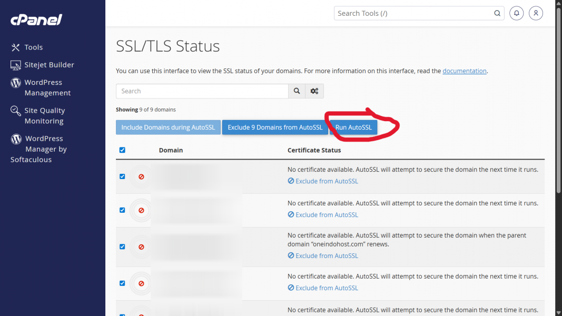562x316 pixels.
Task: Click the cPanel logo
Action: click(x=36, y=20)
